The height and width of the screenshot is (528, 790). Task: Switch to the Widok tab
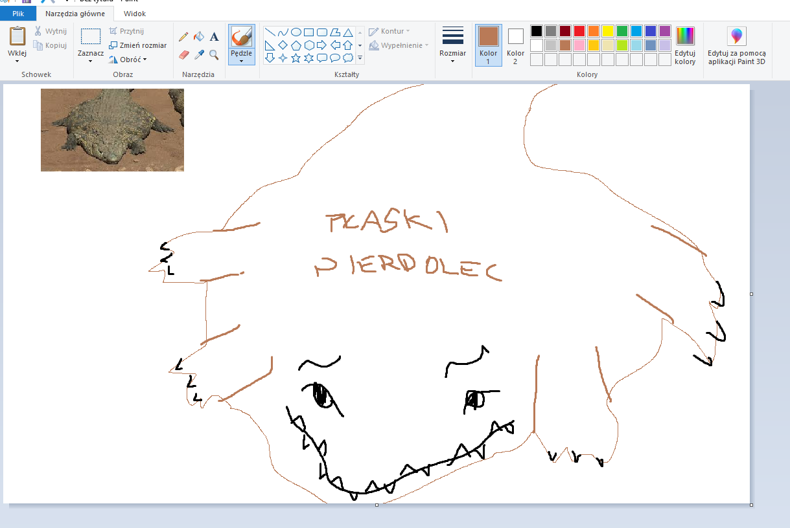135,14
